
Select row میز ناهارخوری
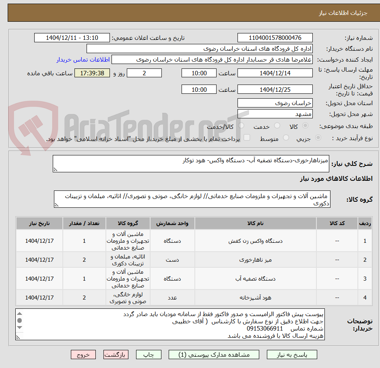pyautogui.click(x=194, y=260)
